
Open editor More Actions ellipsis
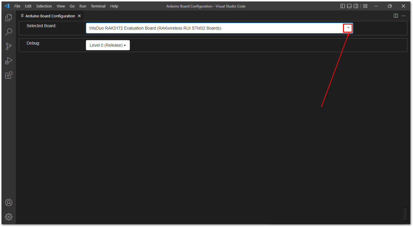tap(403, 16)
